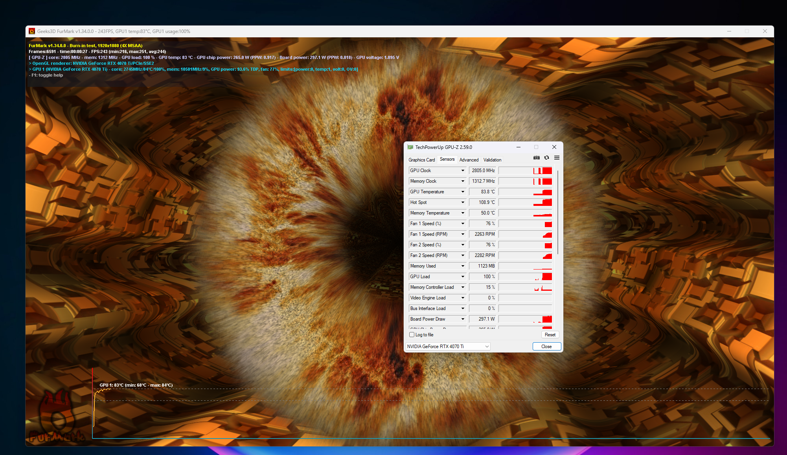Click the GPU-Z screenshot camera icon

(x=536, y=158)
